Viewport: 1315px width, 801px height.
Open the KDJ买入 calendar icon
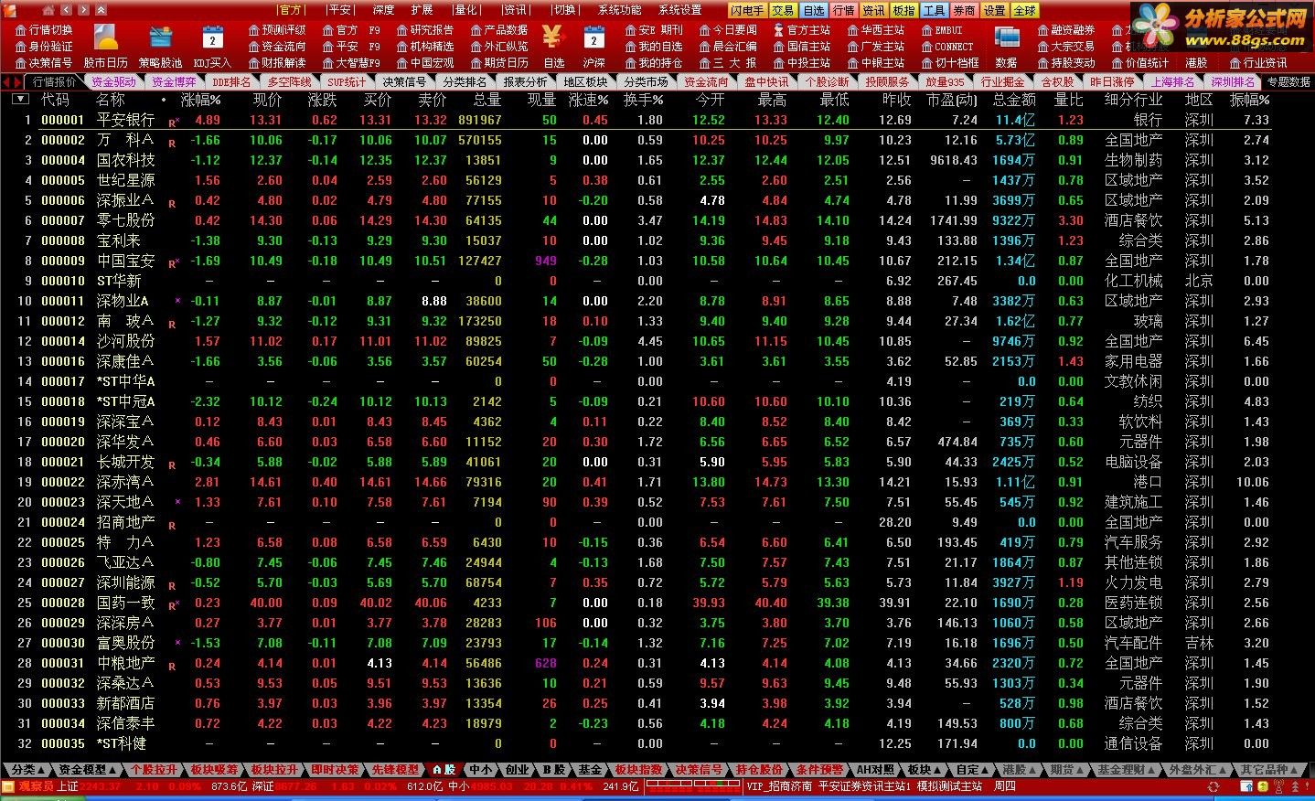212,46
